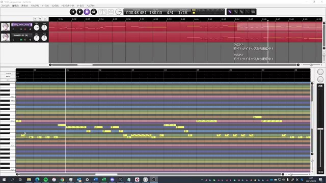Click the metronome dial icon
Image resolution: width=326 pixels, height=183 pixels.
click(118, 12)
